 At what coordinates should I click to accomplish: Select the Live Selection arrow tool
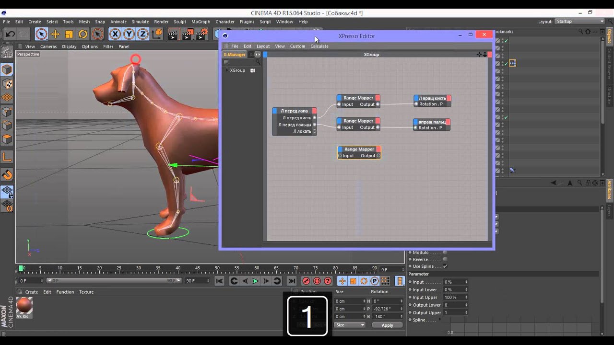click(41, 34)
